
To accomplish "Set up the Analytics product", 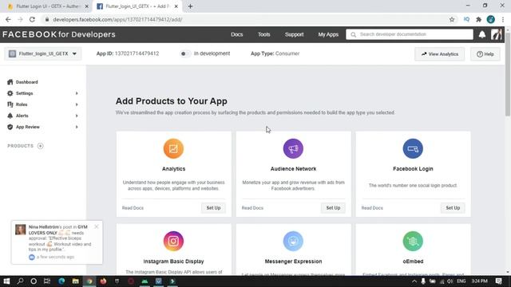I will point(213,208).
